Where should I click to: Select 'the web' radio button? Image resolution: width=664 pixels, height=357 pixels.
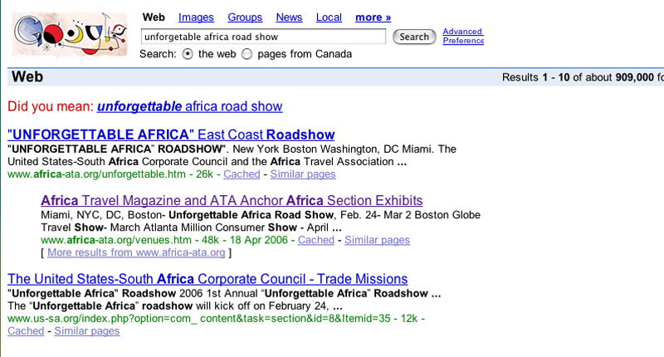[188, 54]
